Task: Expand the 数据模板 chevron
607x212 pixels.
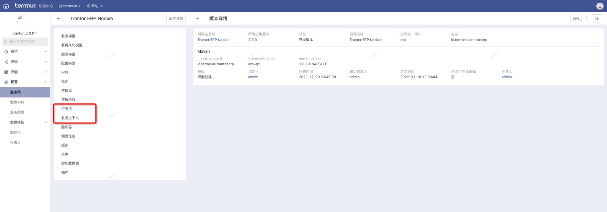Action: pos(46,122)
